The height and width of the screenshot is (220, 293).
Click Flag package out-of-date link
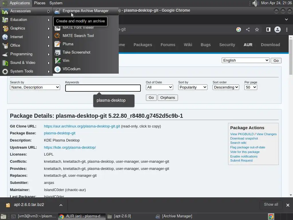[x=248, y=148]
